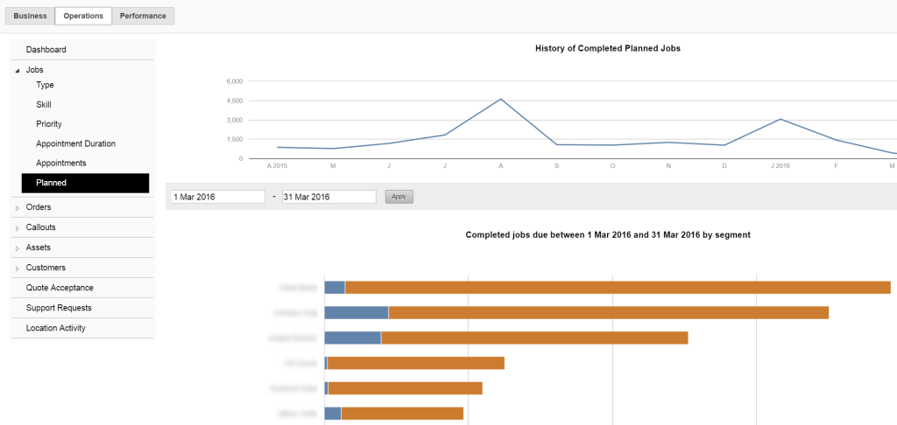Click the end date field 31 Mar 2016
The width and height of the screenshot is (897, 425).
328,197
